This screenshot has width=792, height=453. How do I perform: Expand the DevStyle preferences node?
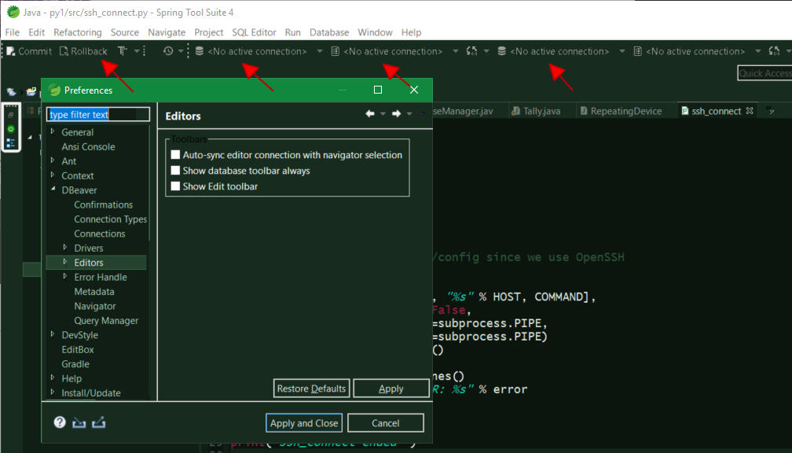[53, 334]
